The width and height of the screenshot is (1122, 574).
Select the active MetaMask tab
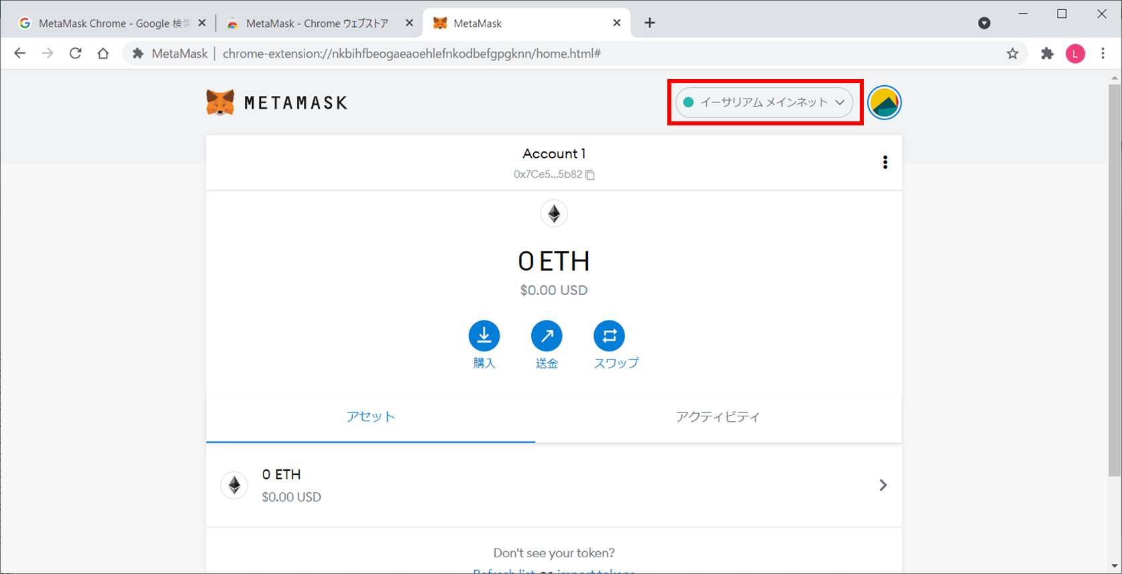click(x=526, y=23)
